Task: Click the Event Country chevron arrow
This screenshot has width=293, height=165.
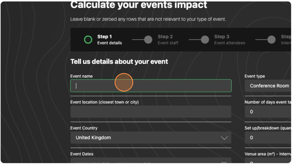Action: point(224,138)
